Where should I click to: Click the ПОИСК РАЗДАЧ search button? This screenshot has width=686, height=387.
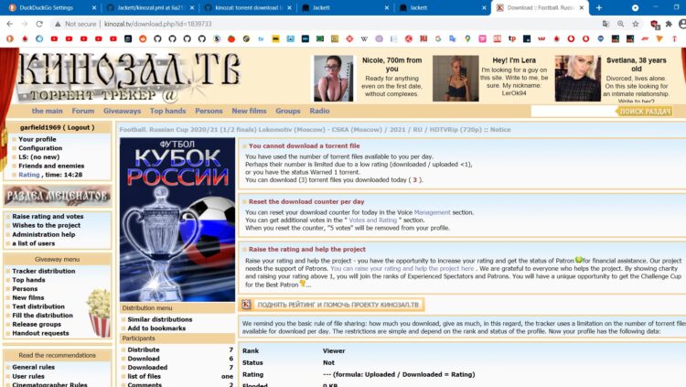645,112
